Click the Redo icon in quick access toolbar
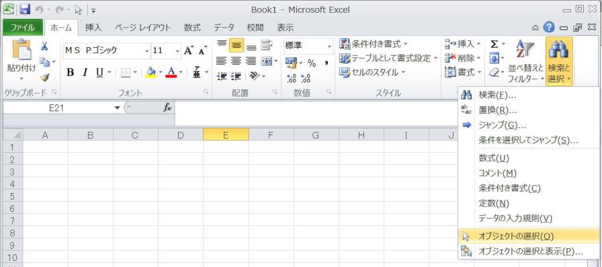Viewport: 602px width, 267px height. coord(60,9)
